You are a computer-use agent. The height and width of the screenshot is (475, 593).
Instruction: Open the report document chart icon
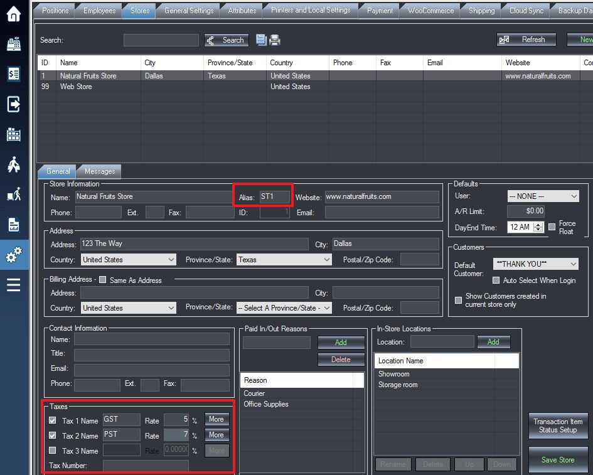click(x=14, y=225)
